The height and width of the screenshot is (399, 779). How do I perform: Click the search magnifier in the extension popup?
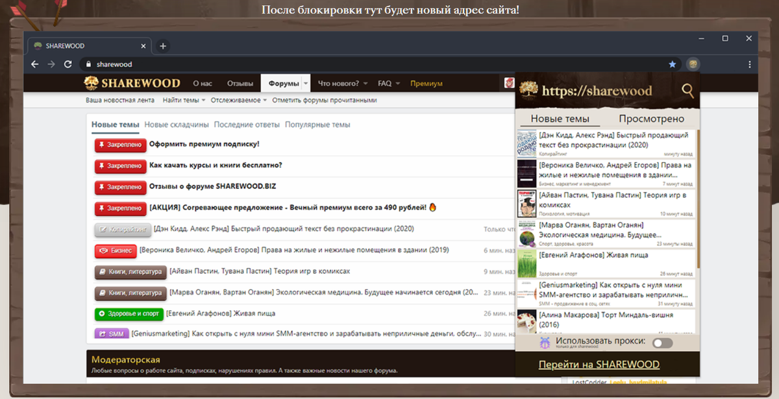point(687,91)
